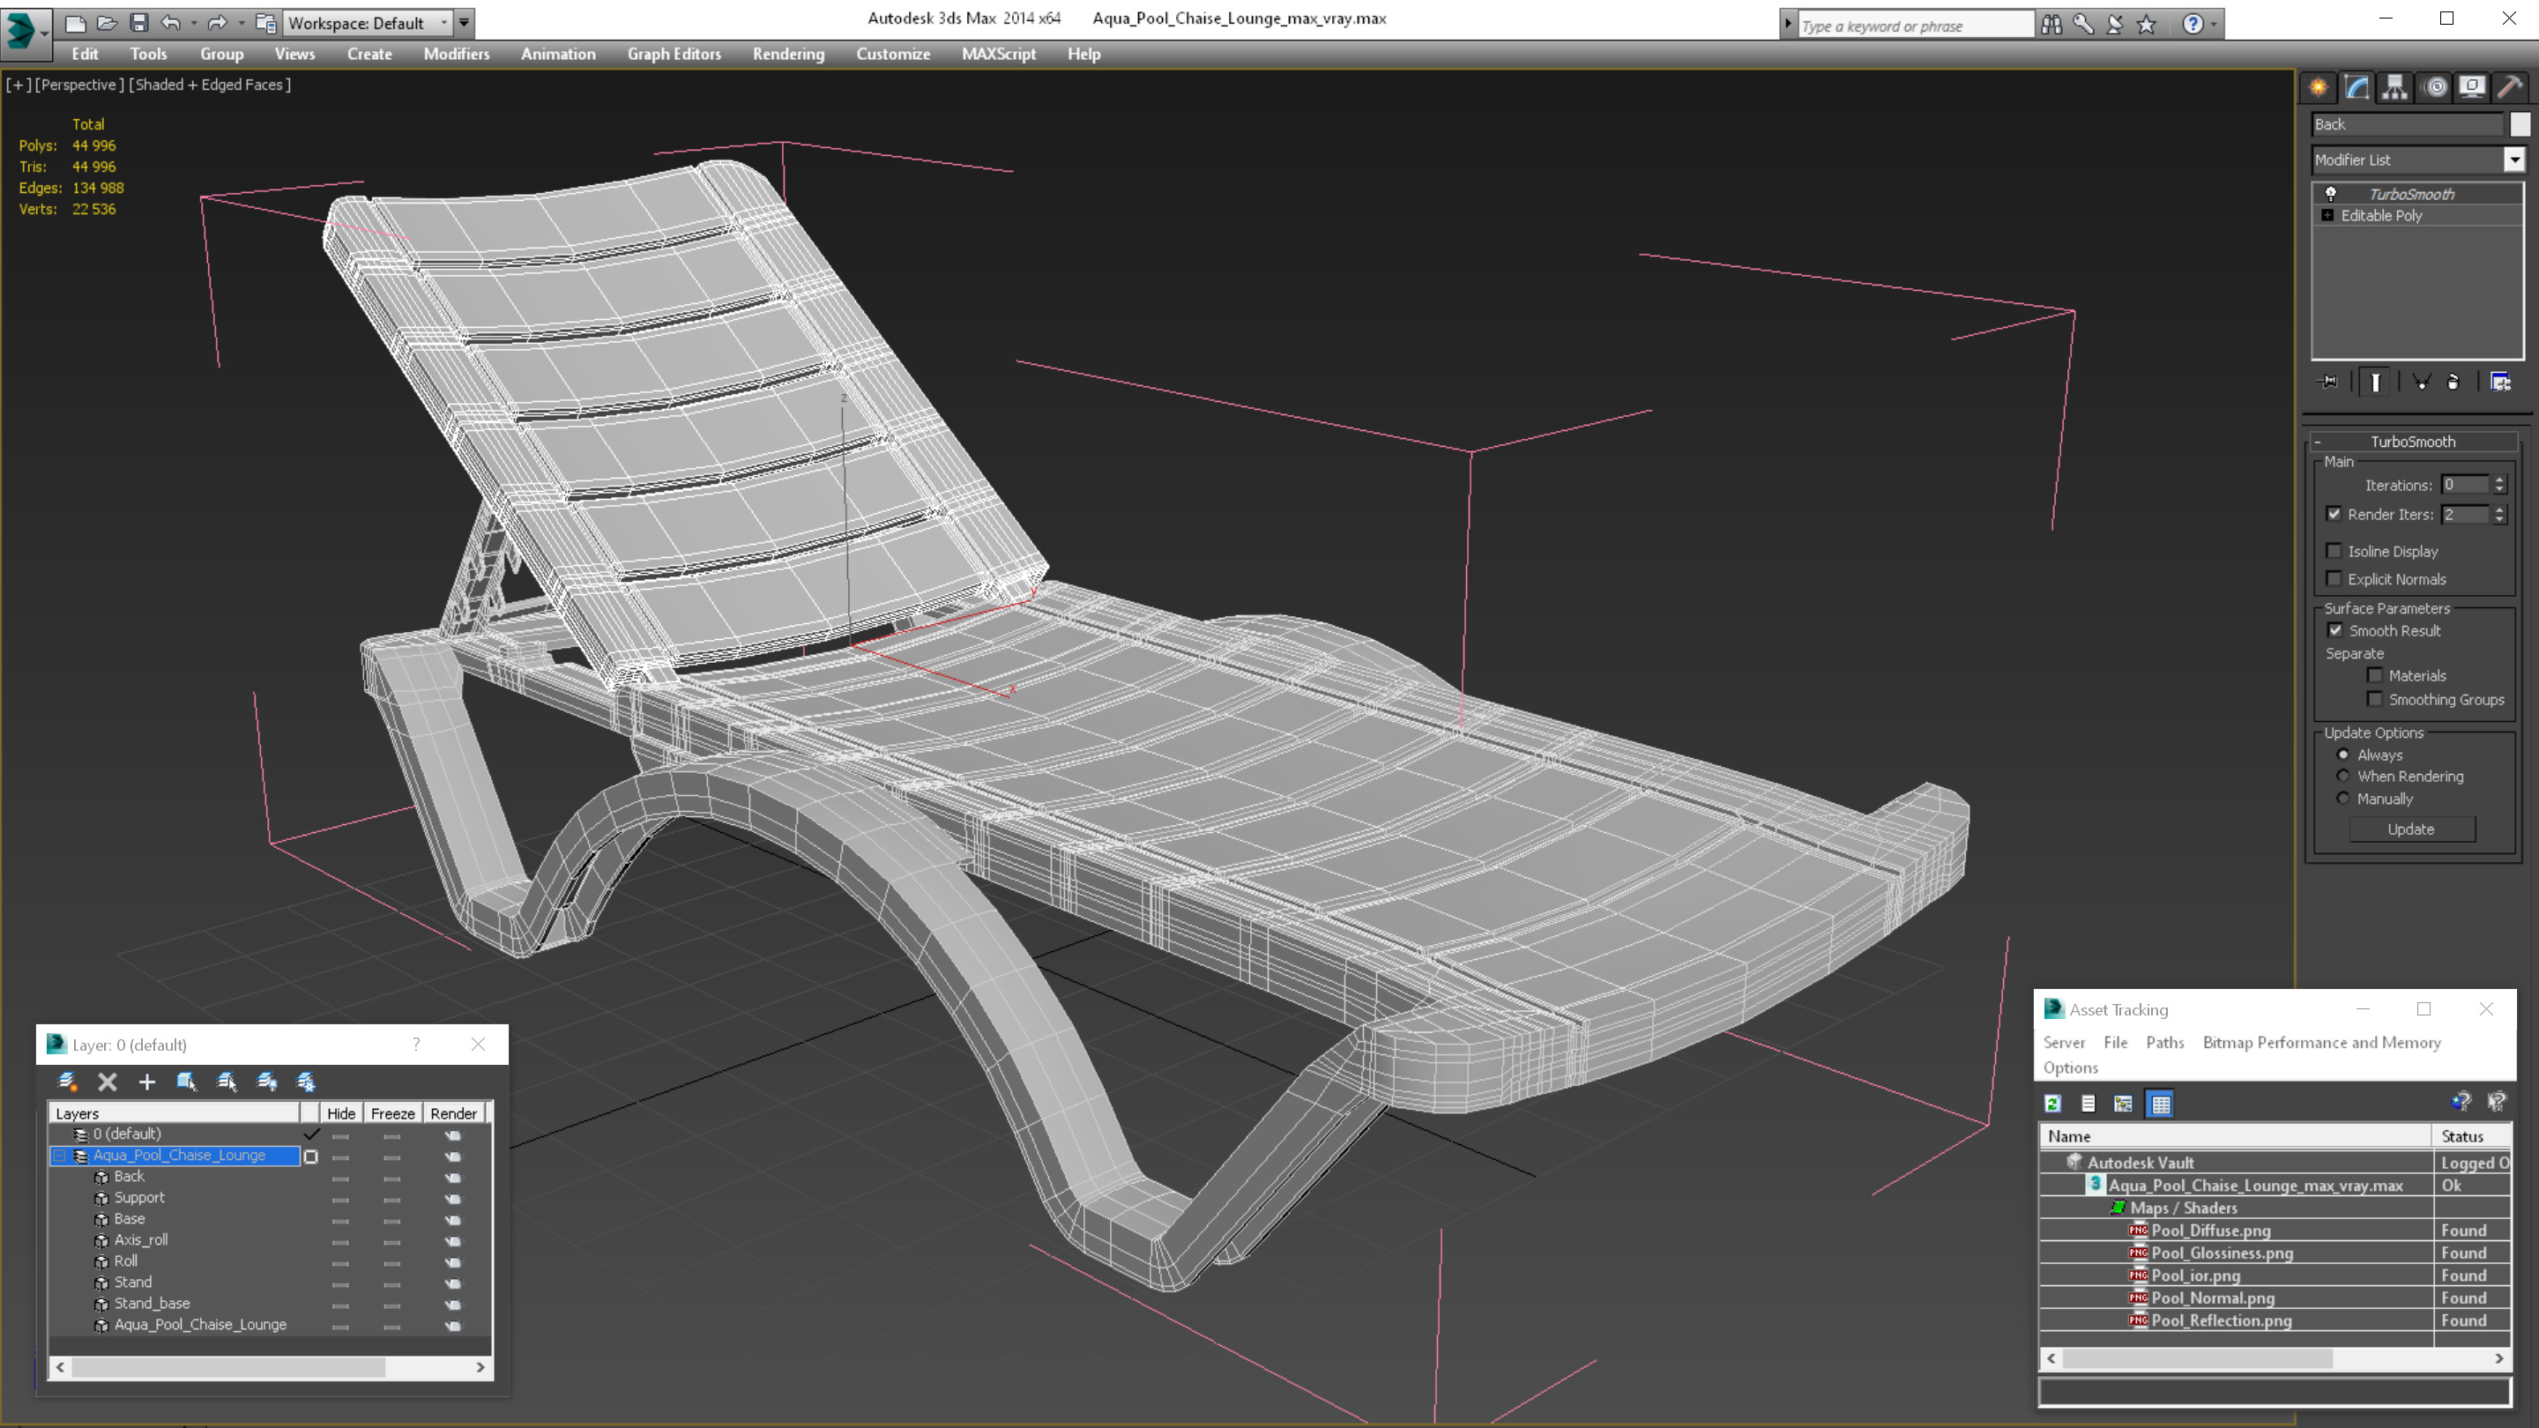Enable Isoline Display checkbox

click(2333, 551)
